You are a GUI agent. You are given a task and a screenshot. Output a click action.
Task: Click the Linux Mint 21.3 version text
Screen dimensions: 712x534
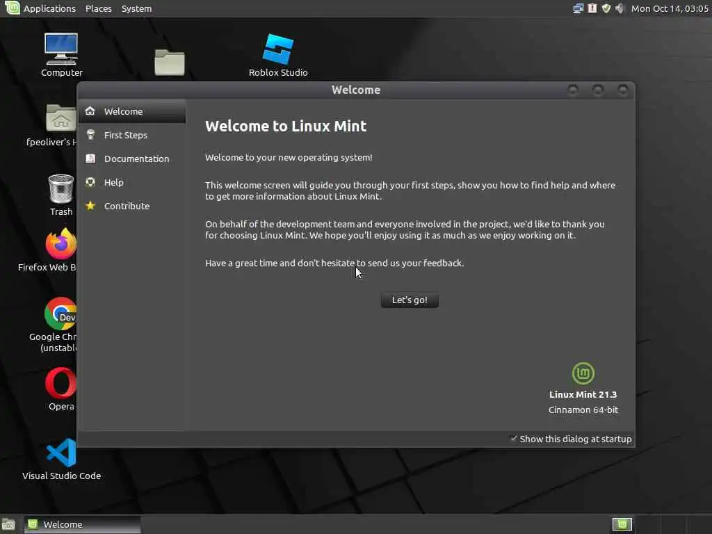[583, 394]
